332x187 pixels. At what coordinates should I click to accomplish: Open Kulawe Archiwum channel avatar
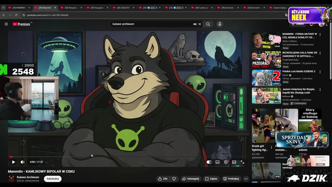tap(11, 179)
